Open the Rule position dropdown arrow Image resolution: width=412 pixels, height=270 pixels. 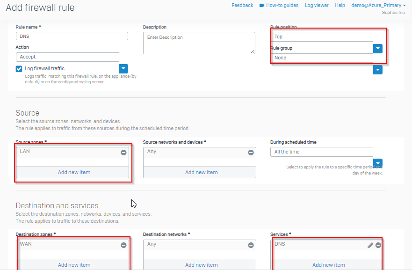click(x=378, y=48)
